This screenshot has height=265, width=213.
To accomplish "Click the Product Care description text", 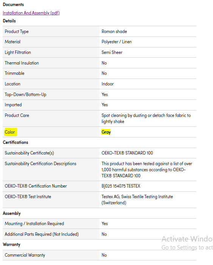I will point(146,118).
